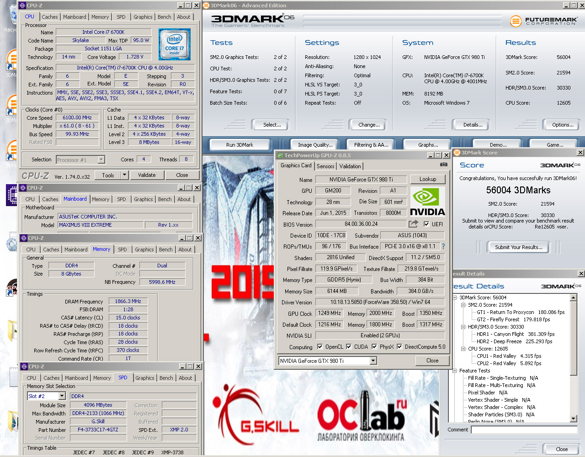Select the Recycle Bin desktop icon
Screen dimensions: 585x457
[12, 17]
